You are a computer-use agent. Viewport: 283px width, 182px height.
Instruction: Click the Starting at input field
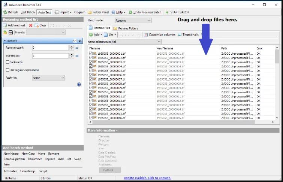click(x=50, y=56)
